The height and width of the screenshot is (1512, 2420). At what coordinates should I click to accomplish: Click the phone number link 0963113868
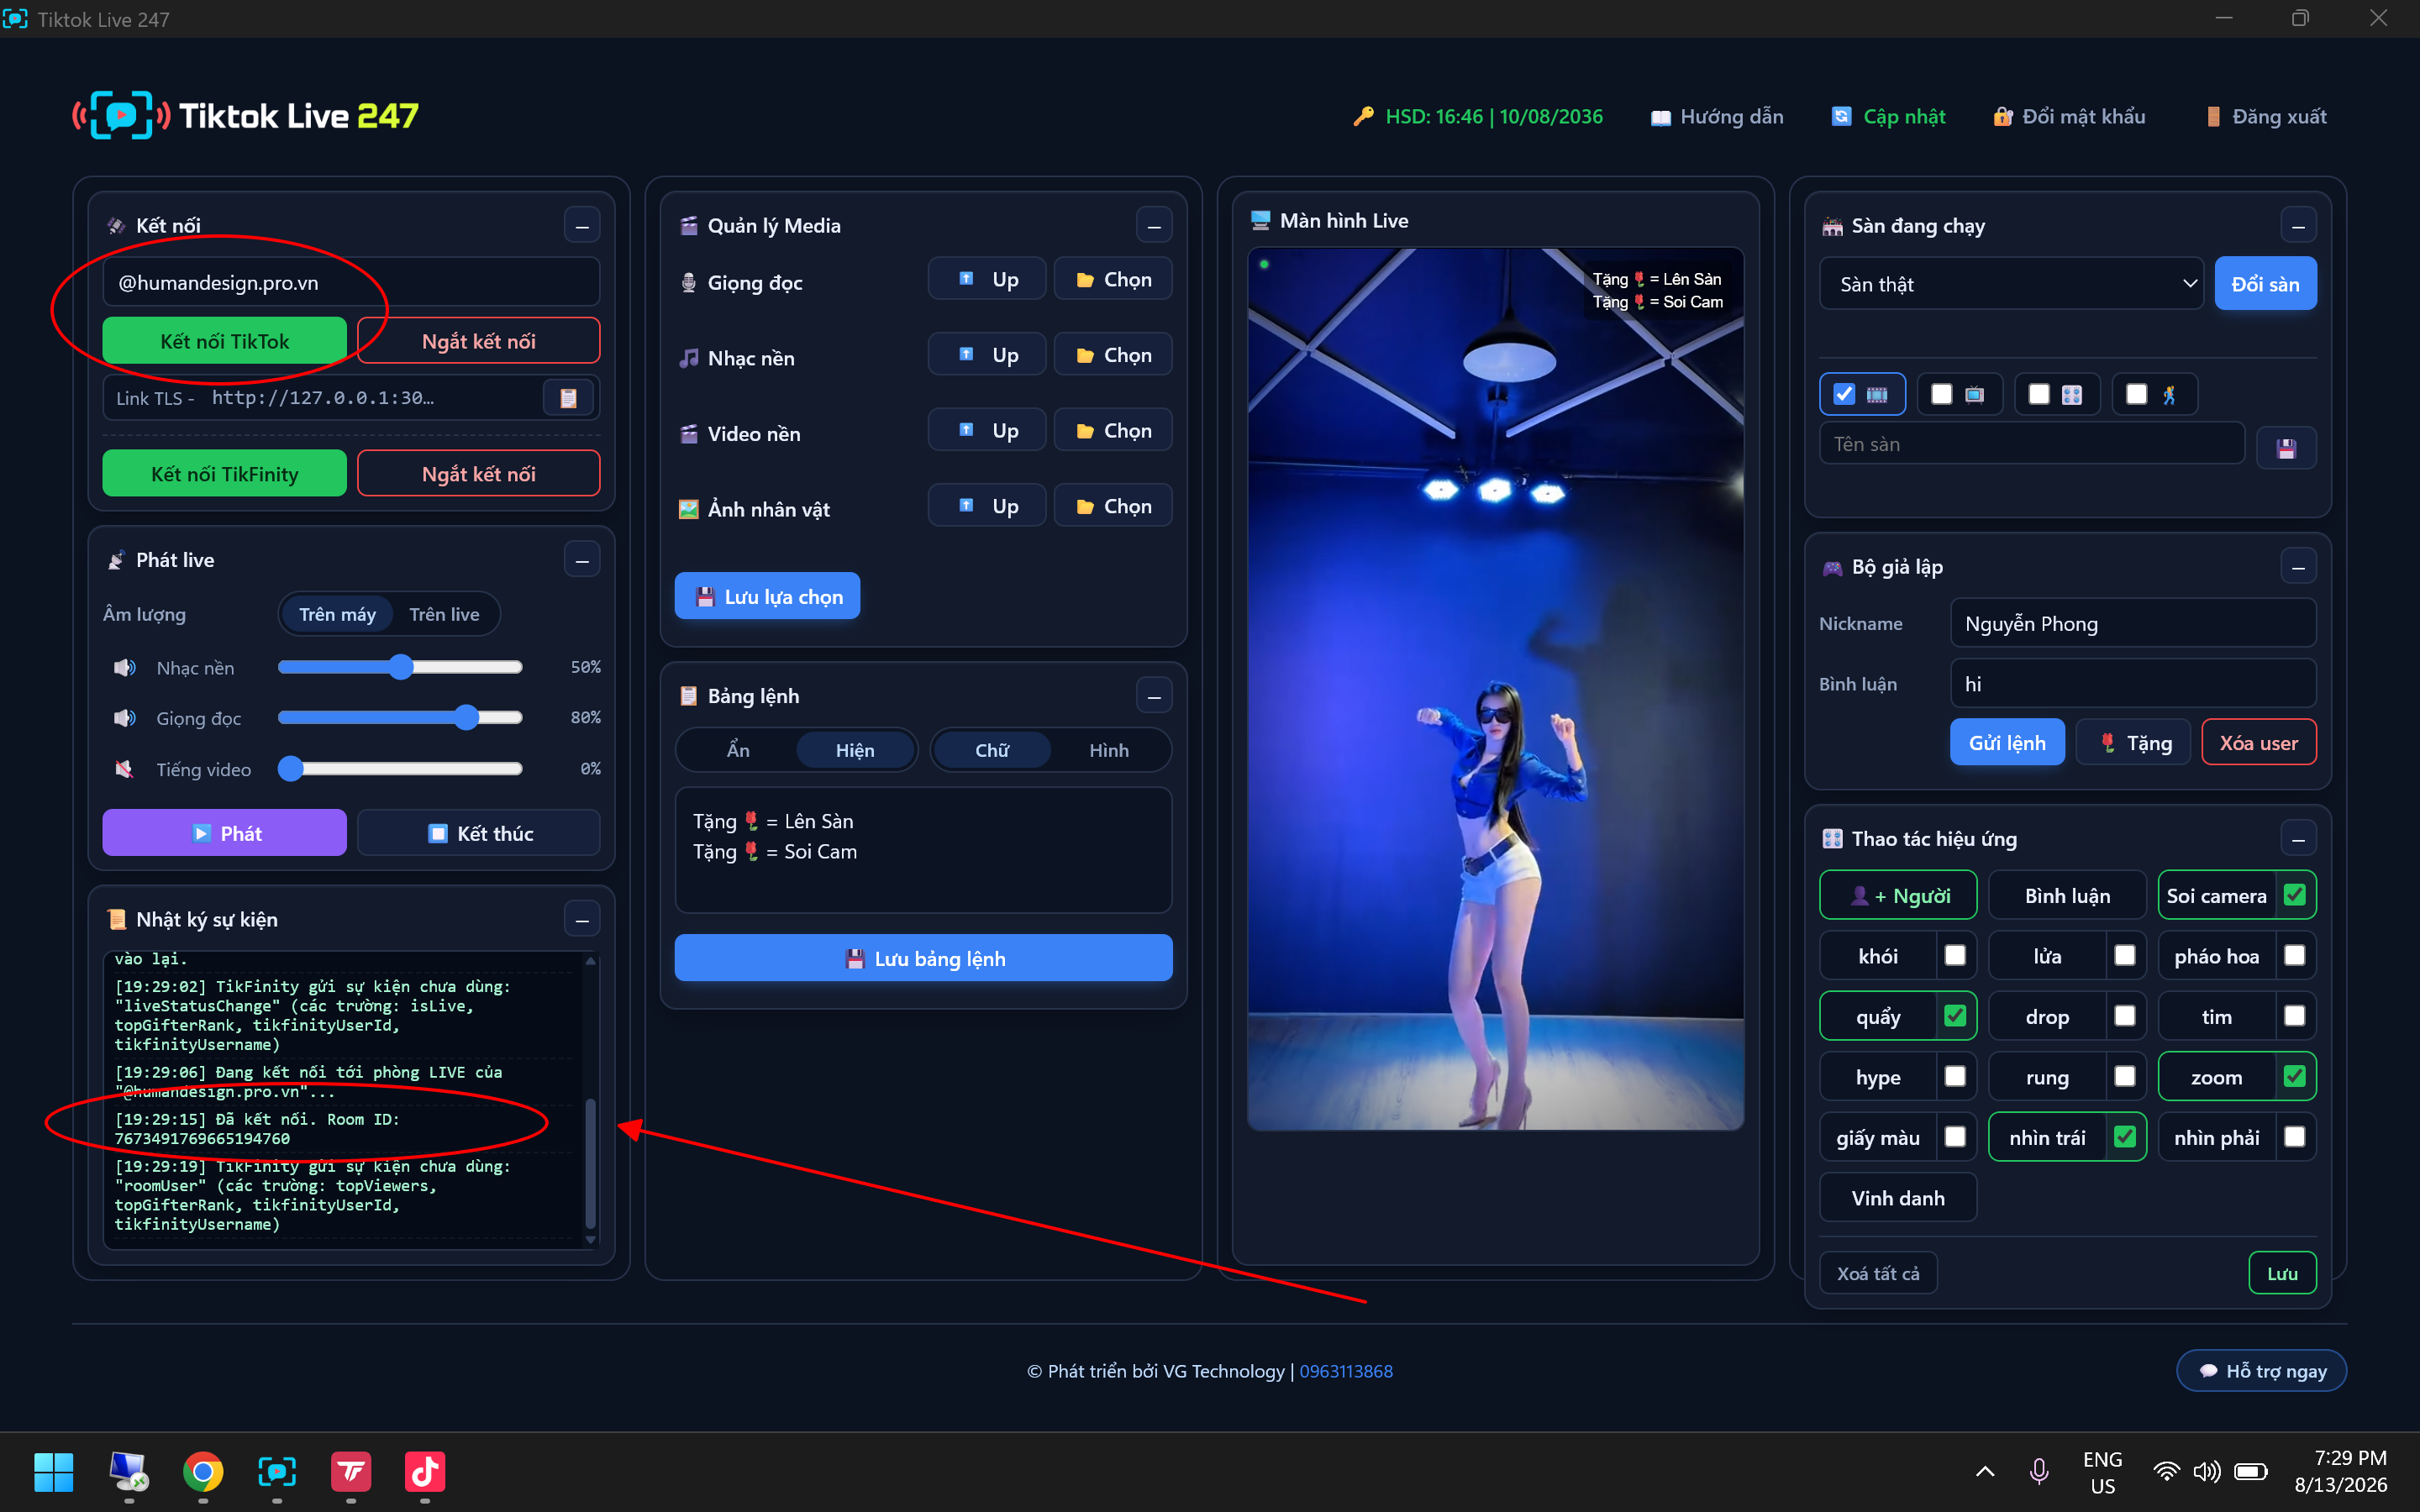(1346, 1371)
